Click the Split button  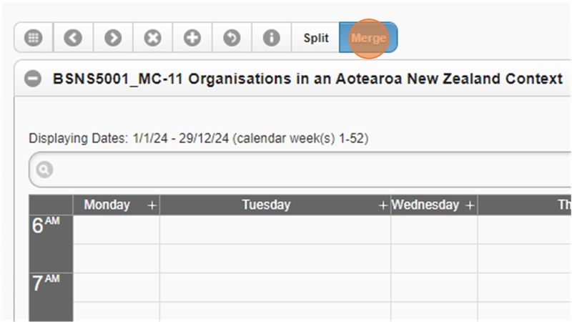pyautogui.click(x=315, y=38)
